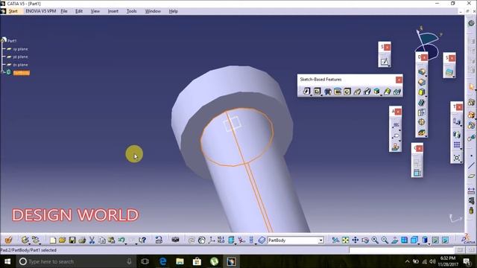Expand the Pad sub-toolbar arrow
477x268 pixels.
(x=312, y=95)
